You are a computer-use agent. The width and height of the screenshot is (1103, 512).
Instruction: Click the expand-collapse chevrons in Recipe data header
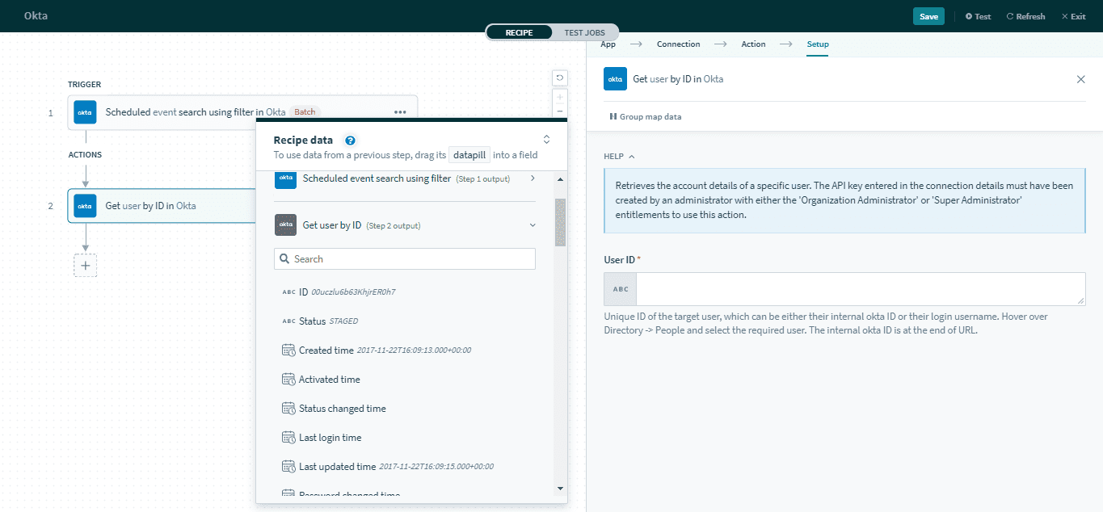pos(546,138)
